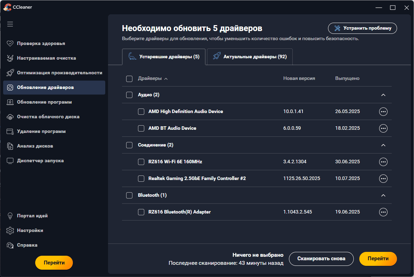Switch to Устаревшие драйверы (5) tab

tap(164, 57)
